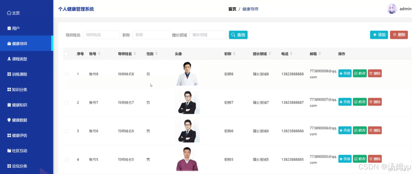412x174 pixels.
Task: Open the avatar photo of 导师姓名6
Action: [187, 131]
